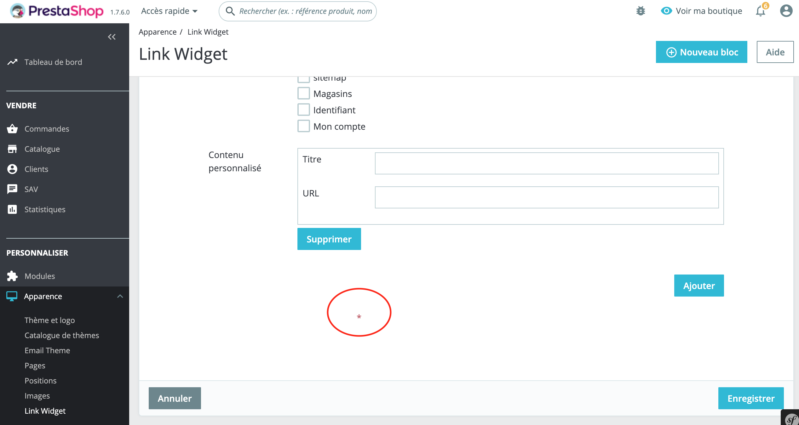Open the Accès rapide dropdown
Image resolution: width=799 pixels, height=425 pixels.
[170, 11]
